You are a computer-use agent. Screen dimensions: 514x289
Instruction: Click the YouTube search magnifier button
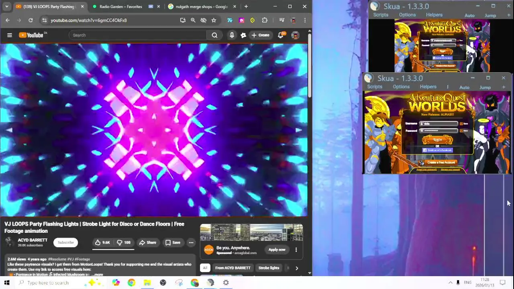214,35
